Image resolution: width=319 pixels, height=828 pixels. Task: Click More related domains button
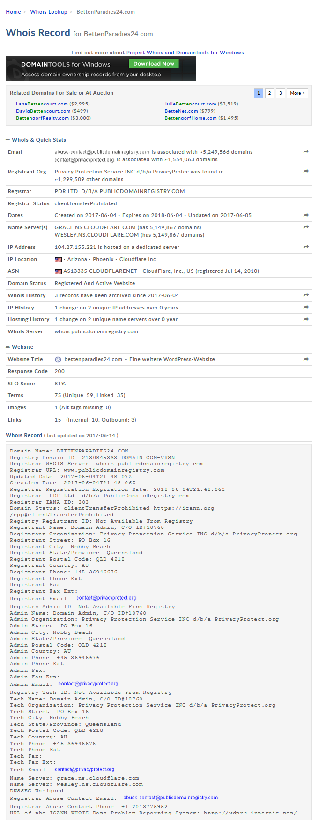(x=297, y=93)
